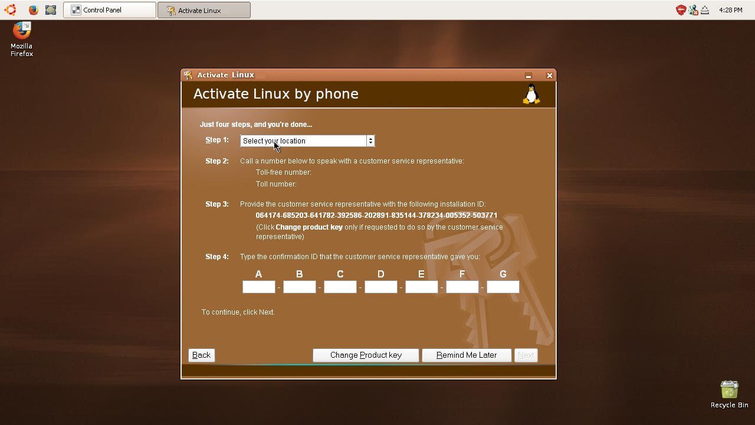The width and height of the screenshot is (755, 425).
Task: Select the Activate Linux taskbar button
Action: coord(204,10)
